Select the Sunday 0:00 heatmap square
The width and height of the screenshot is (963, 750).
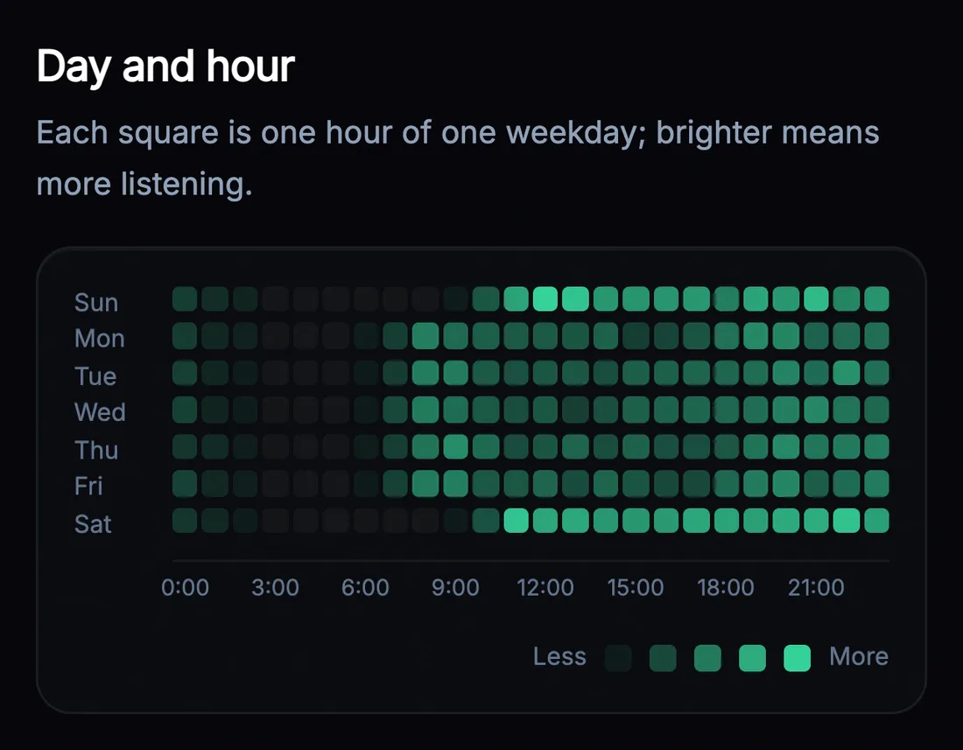pos(185,299)
